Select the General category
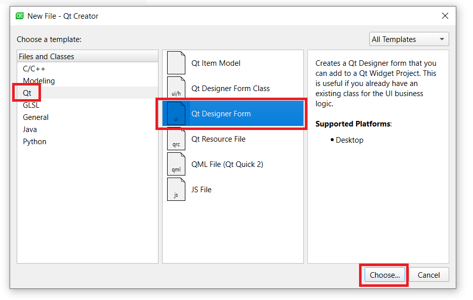Viewport: 473px width, 300px height. click(35, 117)
